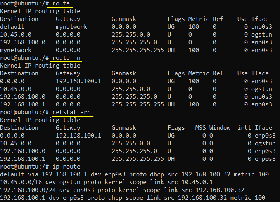280x202 pixels.
Task: Click first 'Metric' column header
Action: tap(199, 19)
